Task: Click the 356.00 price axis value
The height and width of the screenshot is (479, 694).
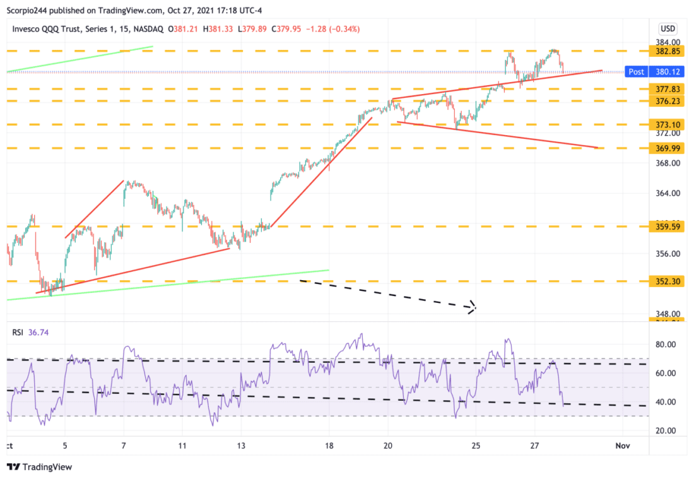Action: tap(668, 254)
